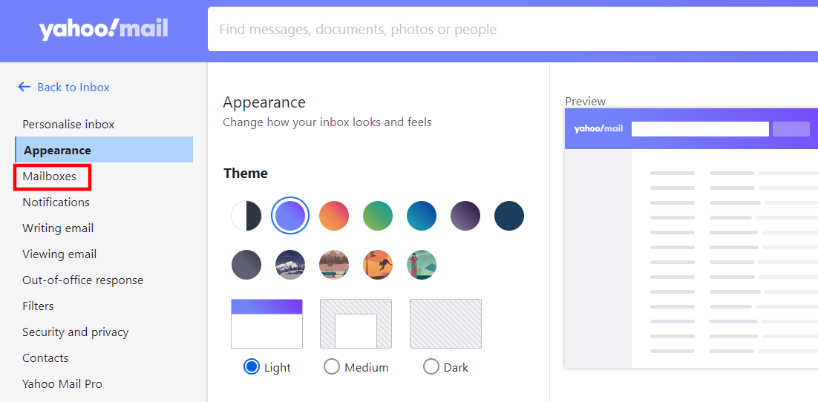This screenshot has height=402, width=818.
Task: Click the Find messages search field
Action: click(513, 29)
